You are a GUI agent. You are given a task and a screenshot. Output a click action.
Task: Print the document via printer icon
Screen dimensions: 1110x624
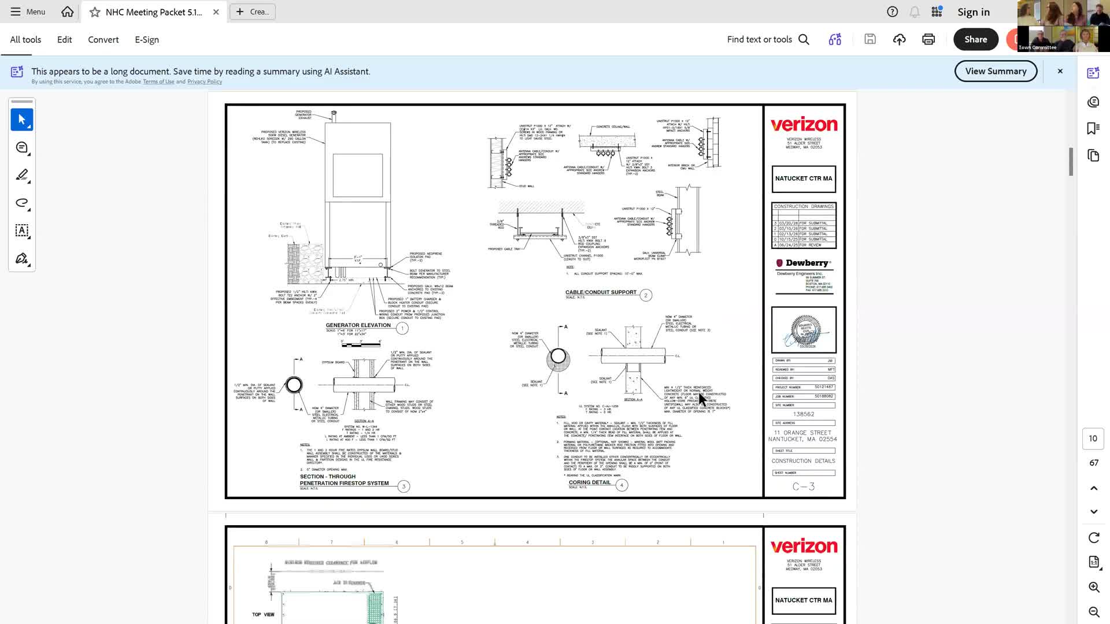928,39
